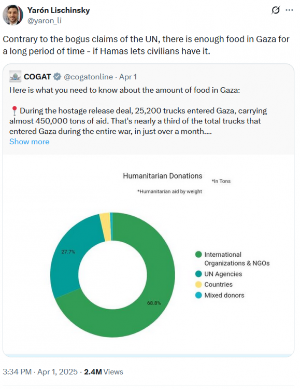The image size is (300, 389).
Task: Open Yarón Lischinsky's profile picture
Action: pyautogui.click(x=13, y=15)
